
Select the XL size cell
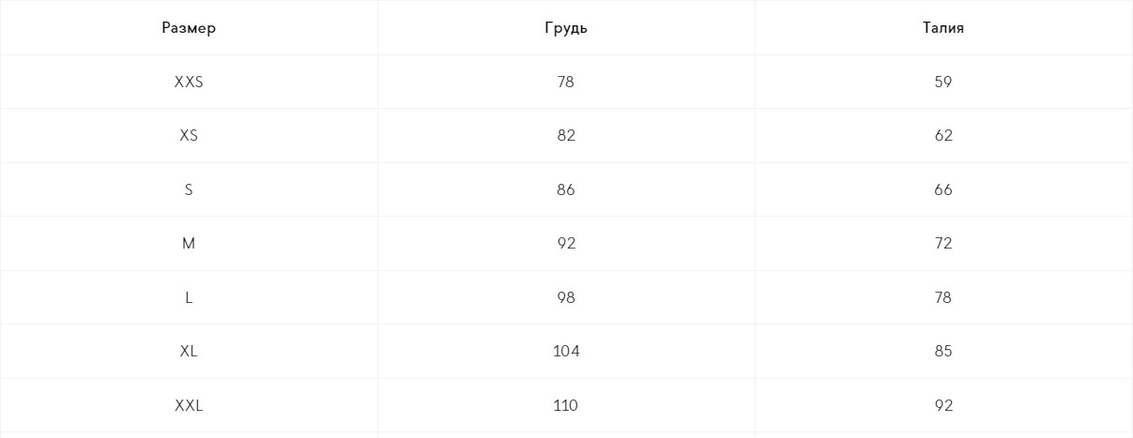pyautogui.click(x=189, y=352)
